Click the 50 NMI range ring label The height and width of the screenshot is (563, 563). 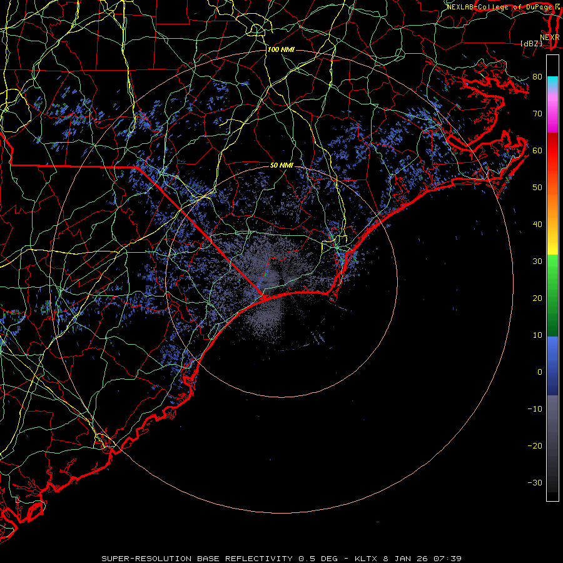[x=281, y=166]
